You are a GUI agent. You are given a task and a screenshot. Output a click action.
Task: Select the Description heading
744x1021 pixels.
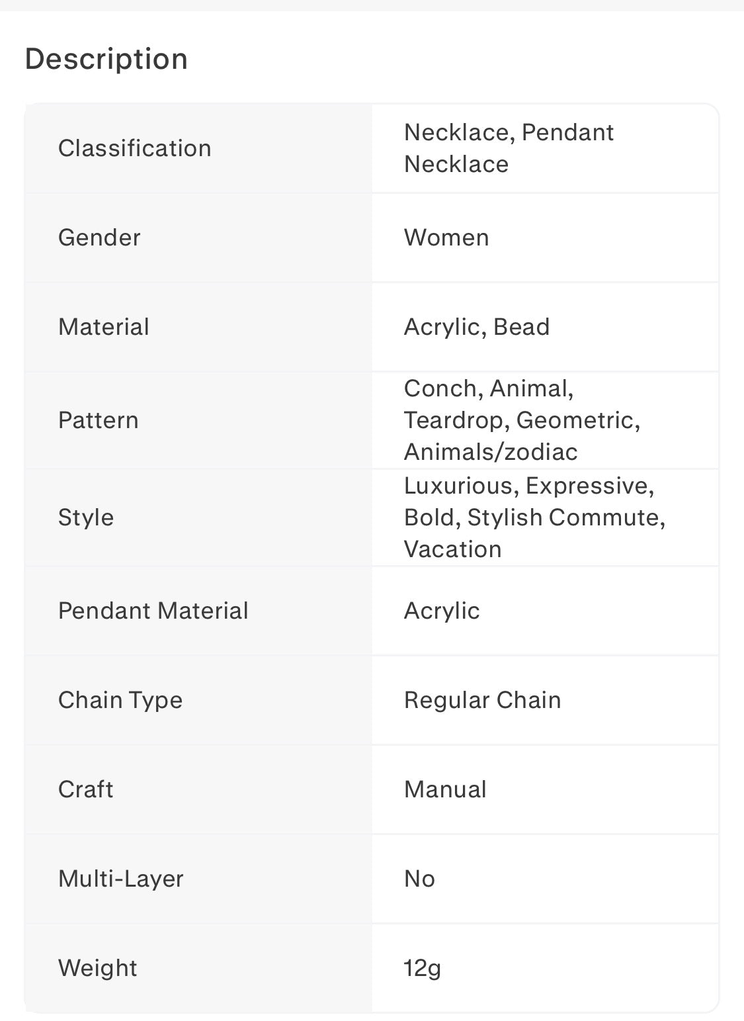coord(106,59)
